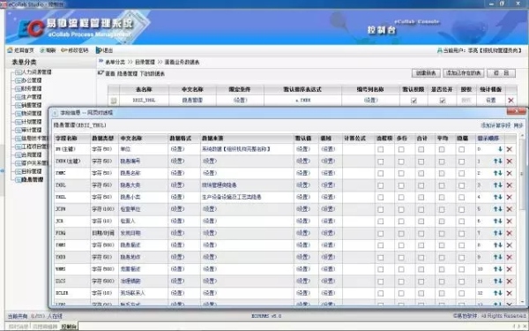Click the 显示顺序 column header
The width and height of the screenshot is (529, 331).
coord(488,139)
